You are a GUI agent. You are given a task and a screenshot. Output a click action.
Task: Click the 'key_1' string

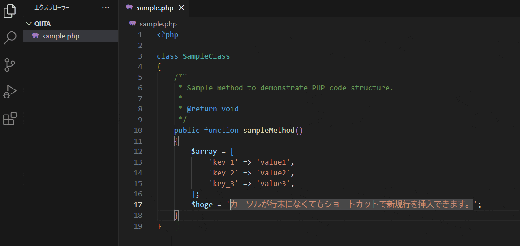224,162
